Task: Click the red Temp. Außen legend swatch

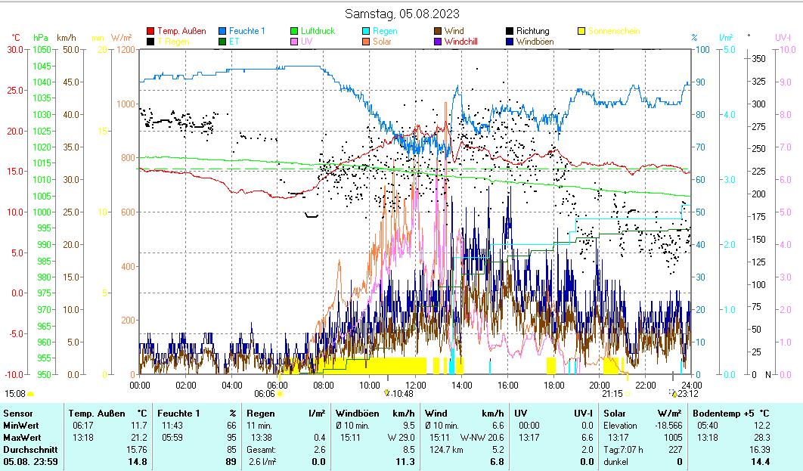Action: coord(151,32)
